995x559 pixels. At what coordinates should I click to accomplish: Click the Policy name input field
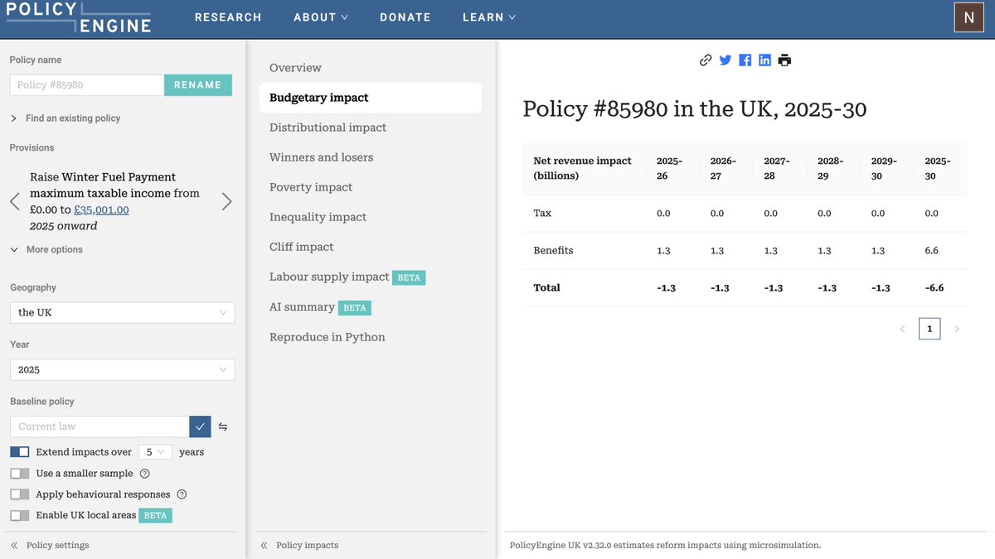85,84
